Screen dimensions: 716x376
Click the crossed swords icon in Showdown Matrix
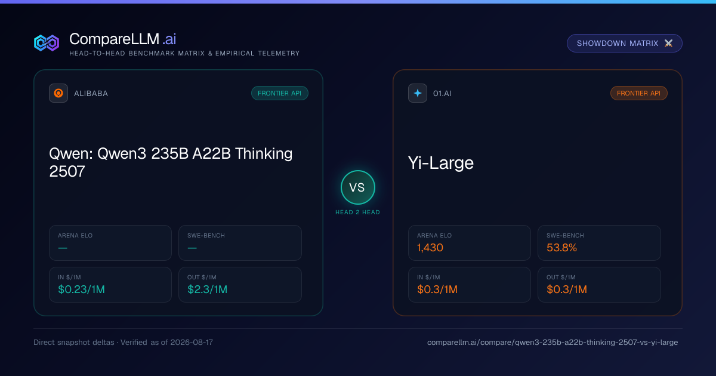[668, 44]
